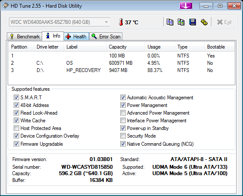The width and height of the screenshot is (243, 196).
Task: Open the Health tab
Action: pos(76,37)
